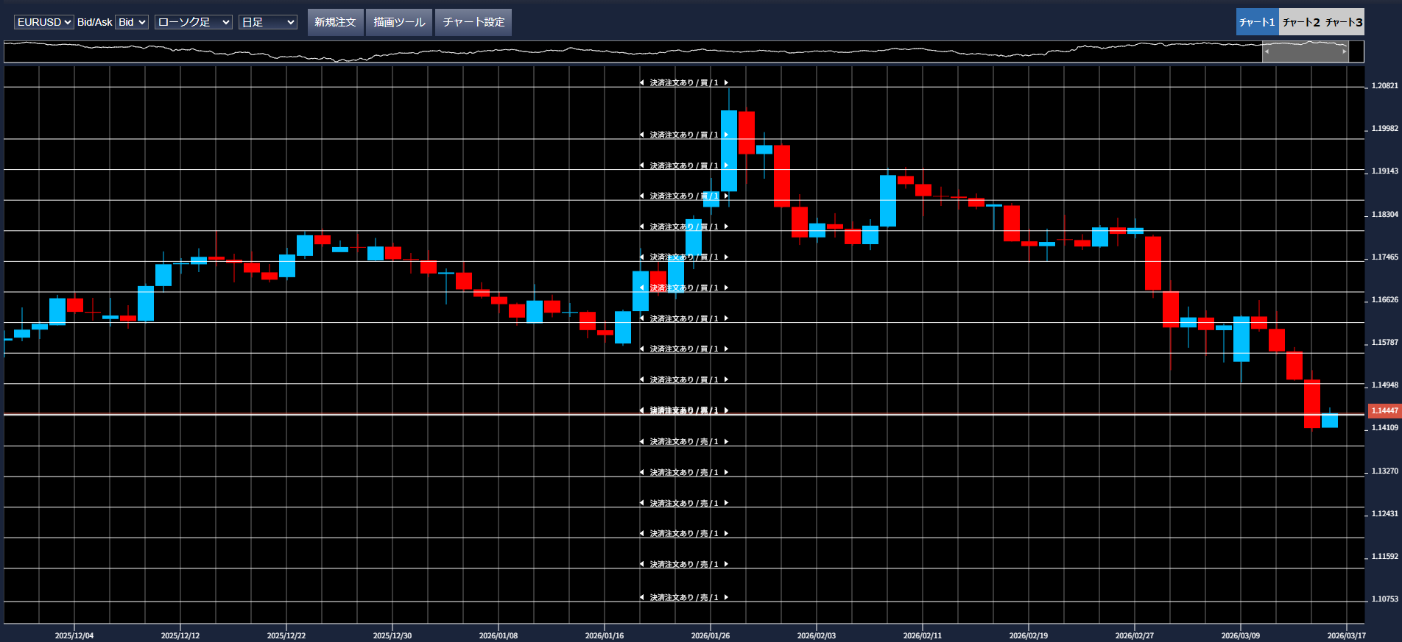The width and height of the screenshot is (1402, 642).
Task: Click left arrow on topmost buy order label
Action: 641,83
